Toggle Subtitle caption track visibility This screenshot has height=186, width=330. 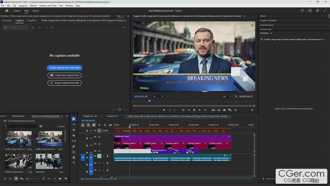click(x=99, y=130)
